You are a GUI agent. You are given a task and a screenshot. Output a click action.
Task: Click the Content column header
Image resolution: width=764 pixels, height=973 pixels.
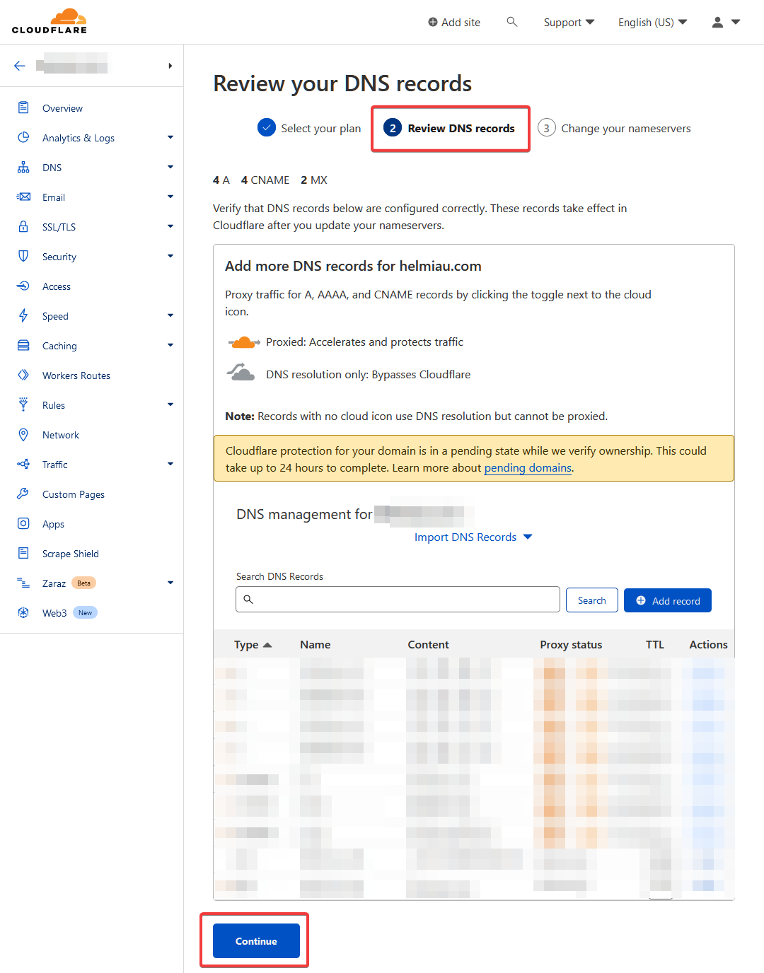428,645
